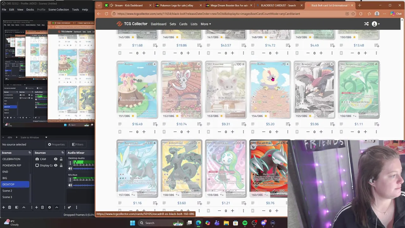Mute the Desktop Audio speaker icon
The width and height of the screenshot is (405, 228).
coord(70,168)
